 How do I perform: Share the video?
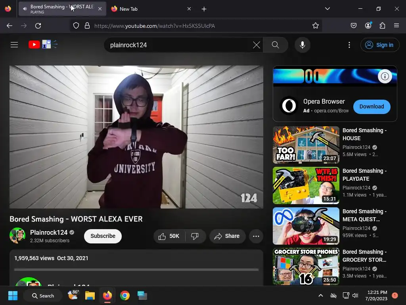click(x=227, y=236)
